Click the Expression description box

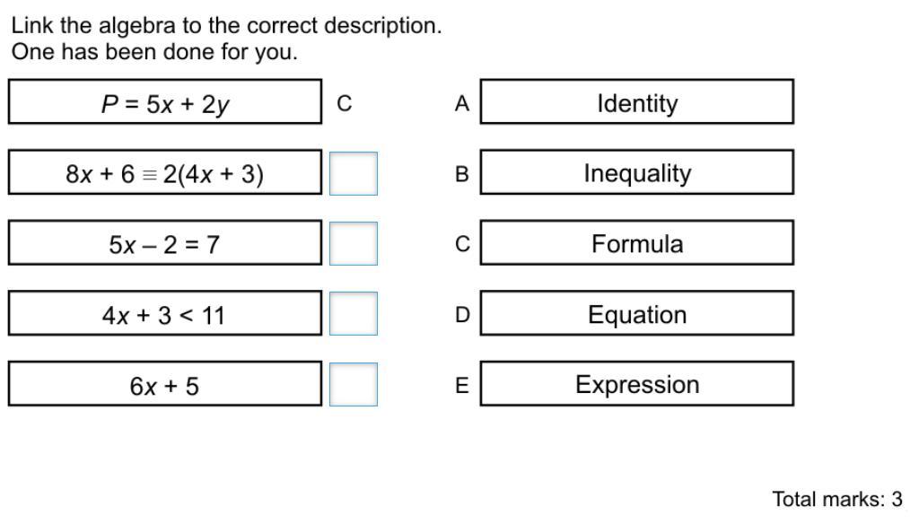[636, 383]
